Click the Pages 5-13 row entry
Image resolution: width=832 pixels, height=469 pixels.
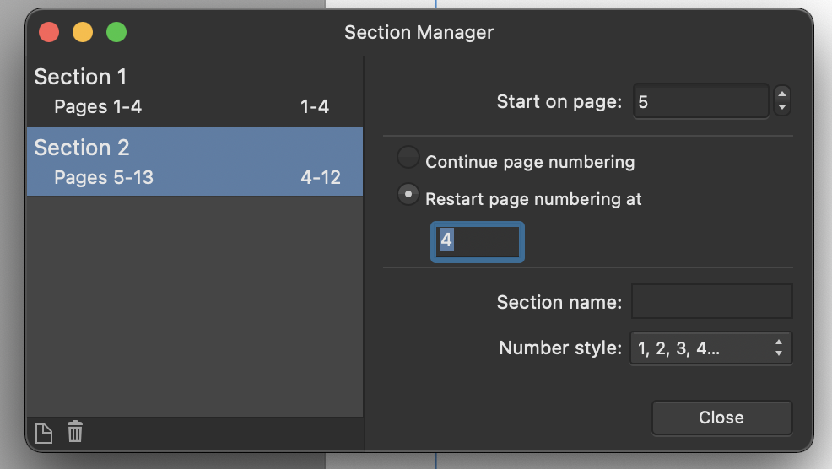click(104, 178)
